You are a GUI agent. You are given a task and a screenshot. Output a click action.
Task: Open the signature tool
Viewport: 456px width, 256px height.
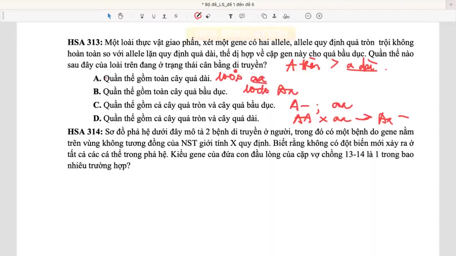tap(286, 16)
